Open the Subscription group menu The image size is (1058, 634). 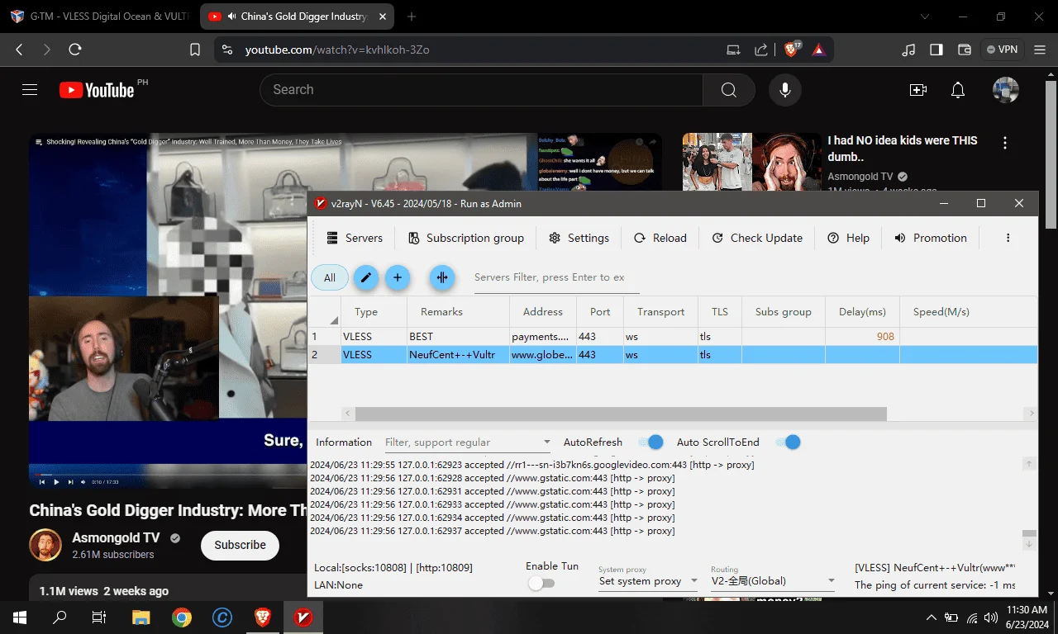pyautogui.click(x=466, y=238)
